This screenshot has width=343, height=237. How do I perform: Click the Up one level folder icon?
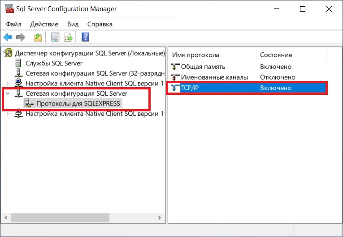click(38, 37)
